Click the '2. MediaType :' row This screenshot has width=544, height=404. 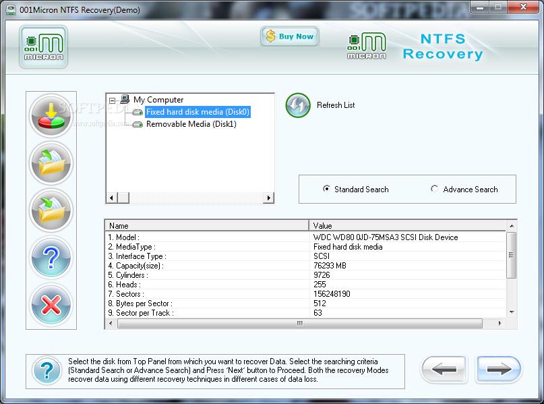point(305,247)
